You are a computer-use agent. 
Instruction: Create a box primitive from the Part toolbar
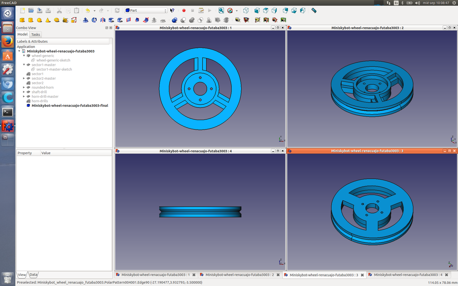click(22, 20)
